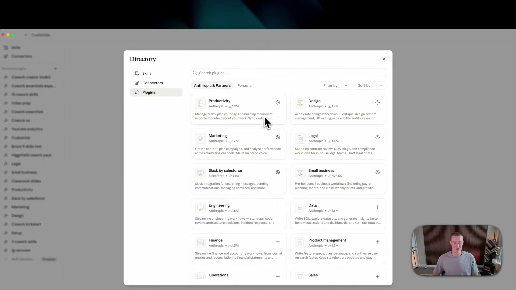Open settings gear for Marketing plugin
516x290 pixels.
(x=278, y=137)
